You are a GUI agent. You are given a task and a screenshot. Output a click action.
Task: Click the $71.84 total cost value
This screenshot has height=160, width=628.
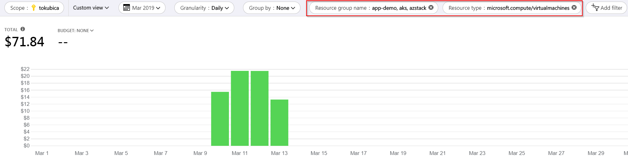pos(25,42)
